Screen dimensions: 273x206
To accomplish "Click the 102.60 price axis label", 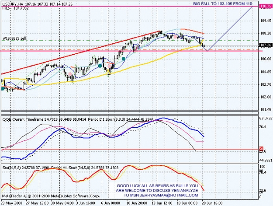I will point(266,97).
